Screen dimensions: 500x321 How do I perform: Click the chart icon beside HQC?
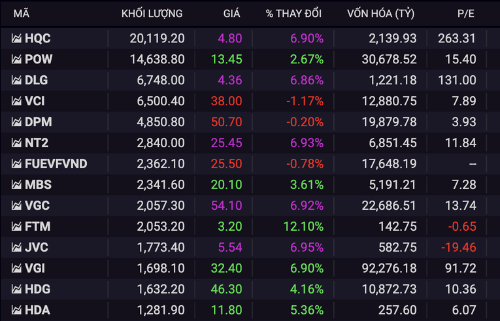[16, 39]
